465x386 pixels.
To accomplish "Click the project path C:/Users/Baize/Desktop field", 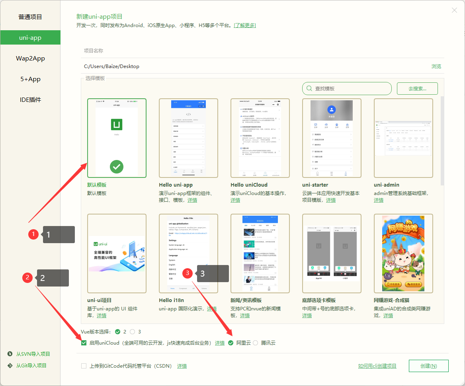I will coord(255,66).
